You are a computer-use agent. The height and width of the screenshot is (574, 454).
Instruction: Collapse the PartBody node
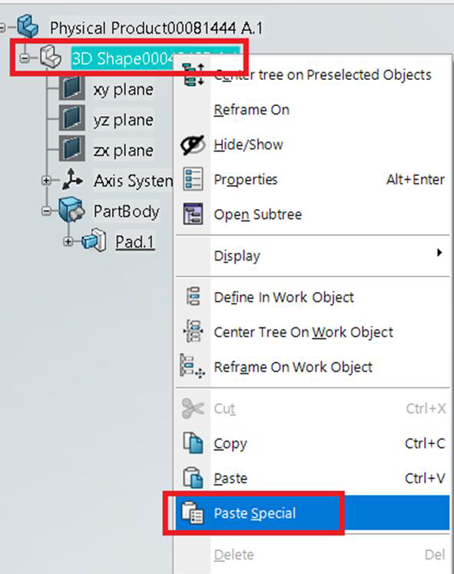[x=46, y=211]
